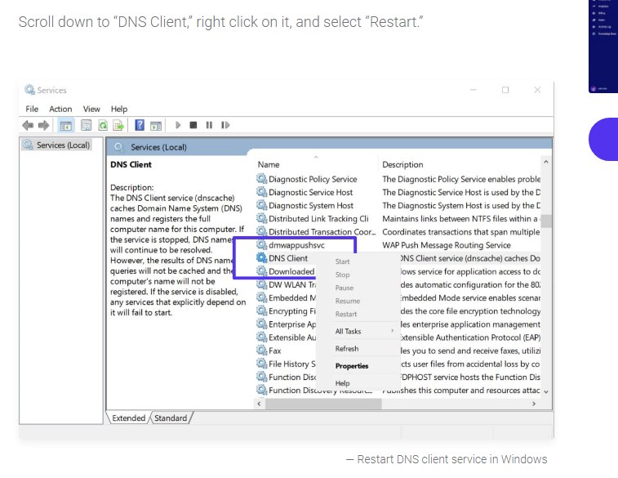Image resolution: width=618 pixels, height=478 pixels.
Task: Select gear icon of DW WLAN row
Action: click(x=262, y=284)
